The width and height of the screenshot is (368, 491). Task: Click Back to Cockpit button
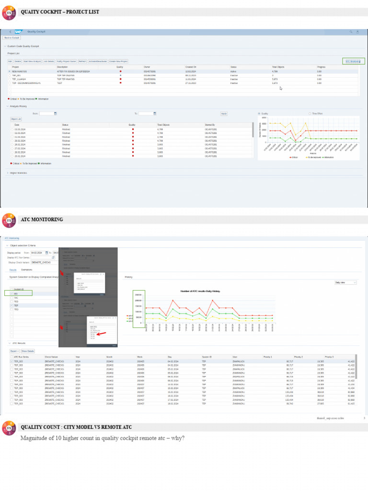point(12,37)
